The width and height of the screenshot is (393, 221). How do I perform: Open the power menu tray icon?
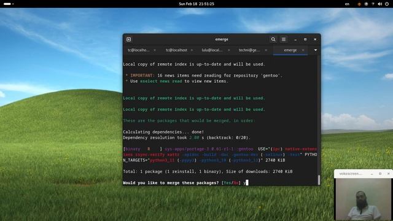pos(387,4)
